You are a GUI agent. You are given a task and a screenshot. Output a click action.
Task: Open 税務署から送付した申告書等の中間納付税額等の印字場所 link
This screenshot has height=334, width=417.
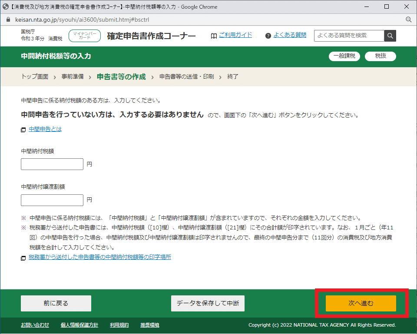point(100,257)
